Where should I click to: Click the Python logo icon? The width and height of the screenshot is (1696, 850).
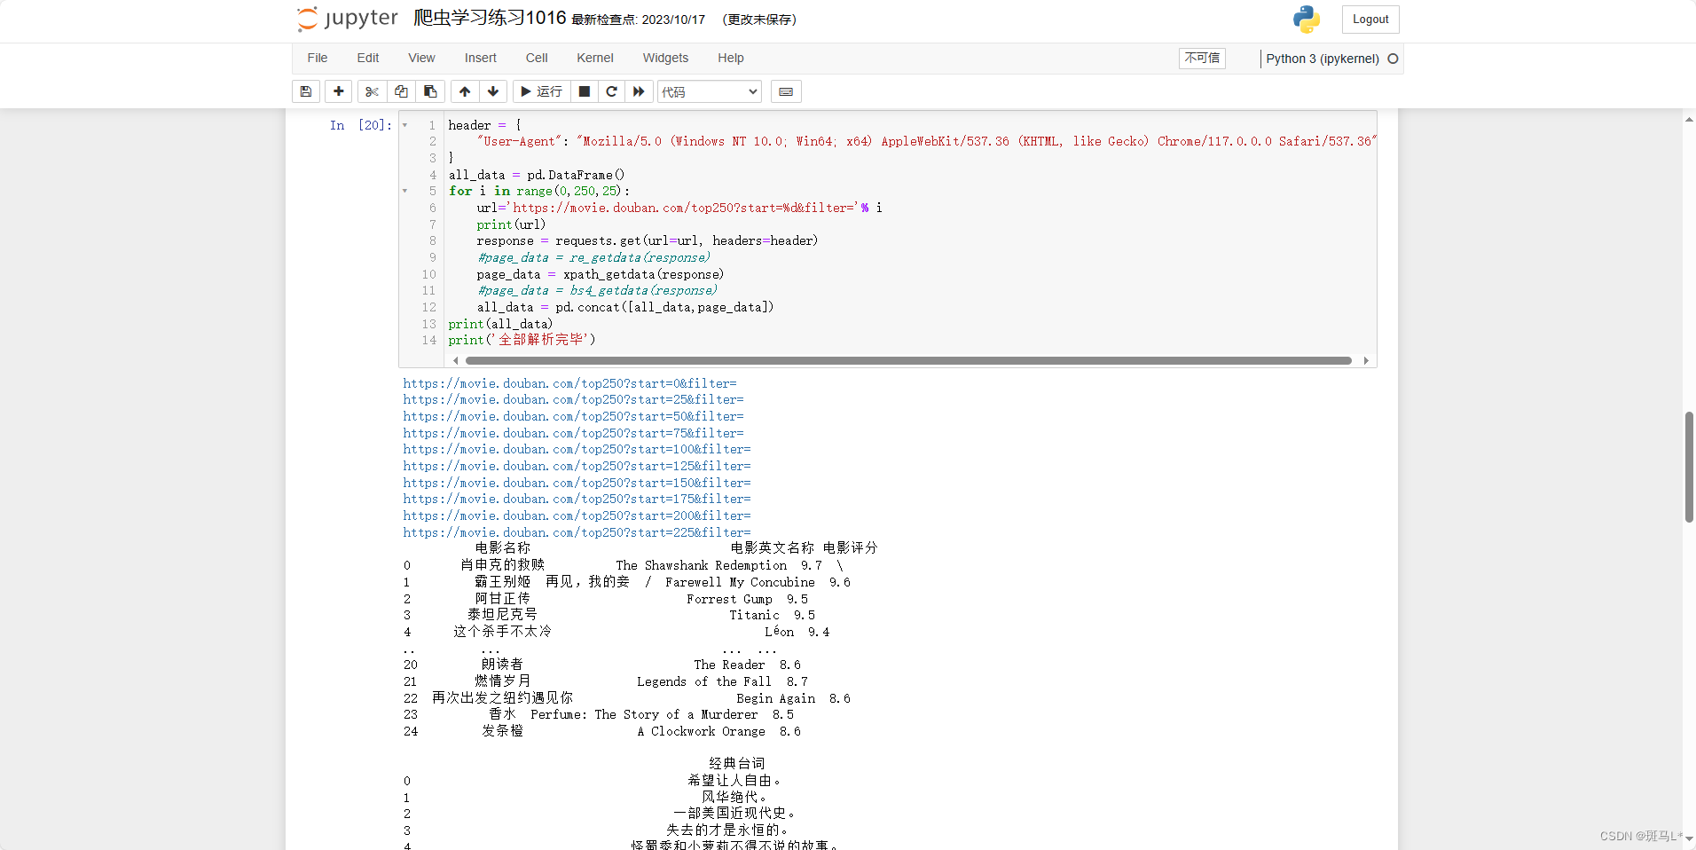coord(1306,20)
